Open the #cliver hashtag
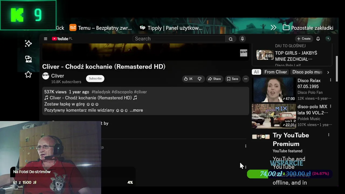345x194 pixels. pos(140,92)
